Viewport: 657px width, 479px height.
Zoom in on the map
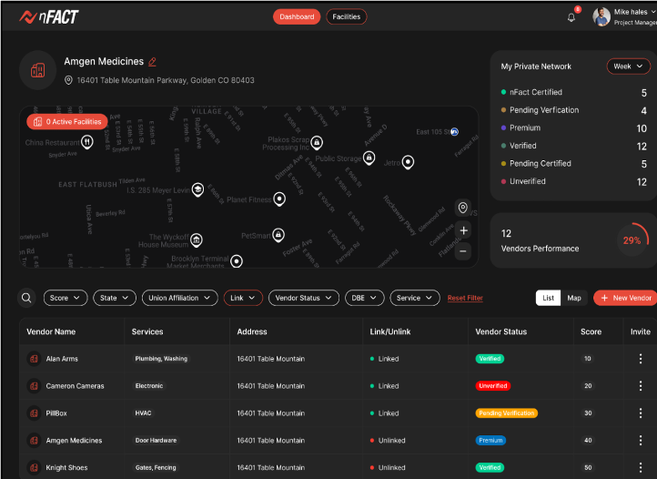[x=463, y=230]
